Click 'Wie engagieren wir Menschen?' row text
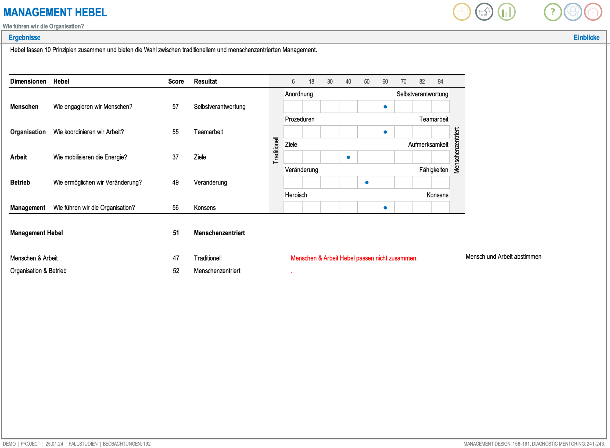This screenshot has width=610, height=448. coord(93,107)
